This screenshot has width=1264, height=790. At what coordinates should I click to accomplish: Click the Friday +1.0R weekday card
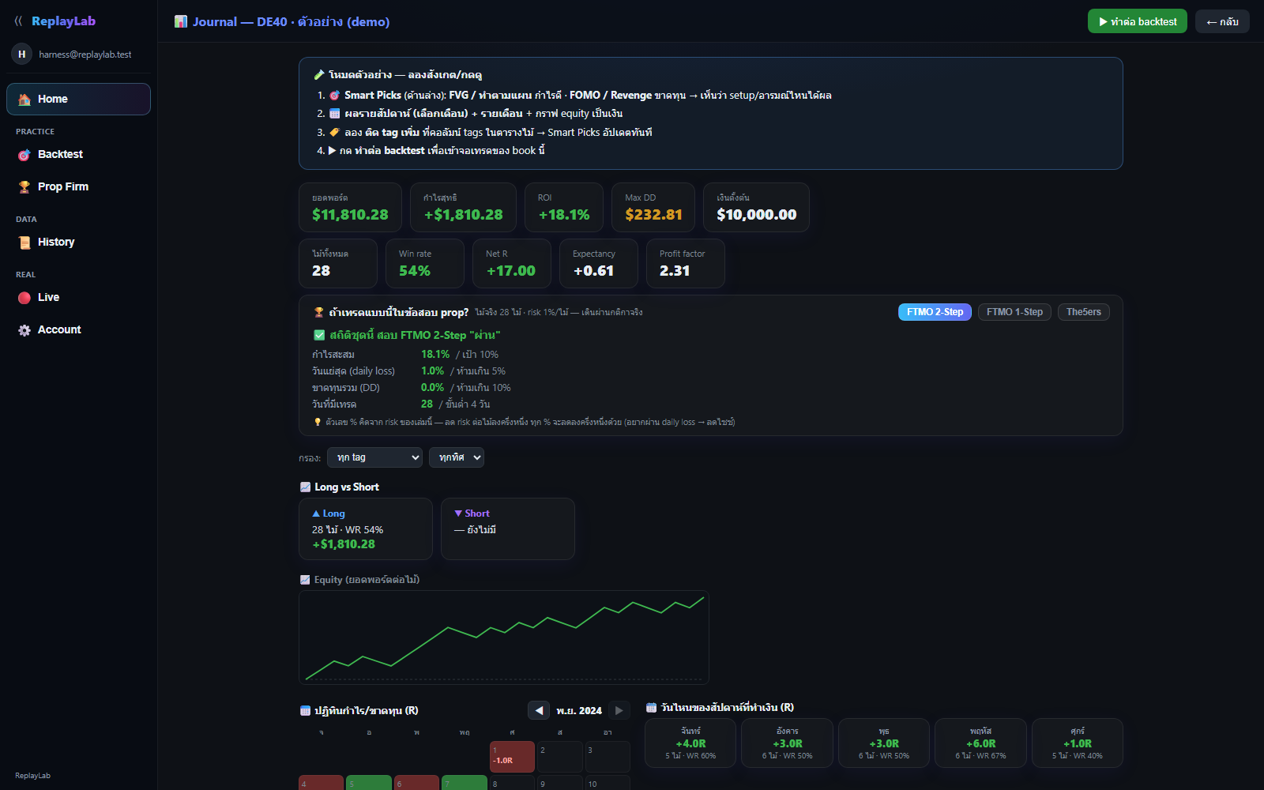click(x=1078, y=743)
